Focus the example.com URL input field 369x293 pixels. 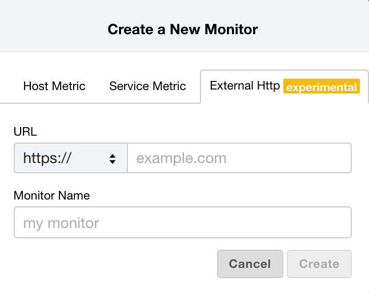point(239,158)
